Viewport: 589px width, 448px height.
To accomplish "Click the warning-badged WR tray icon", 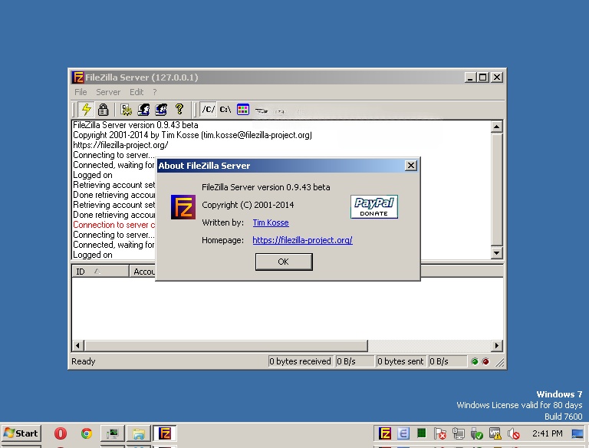I will (495, 433).
